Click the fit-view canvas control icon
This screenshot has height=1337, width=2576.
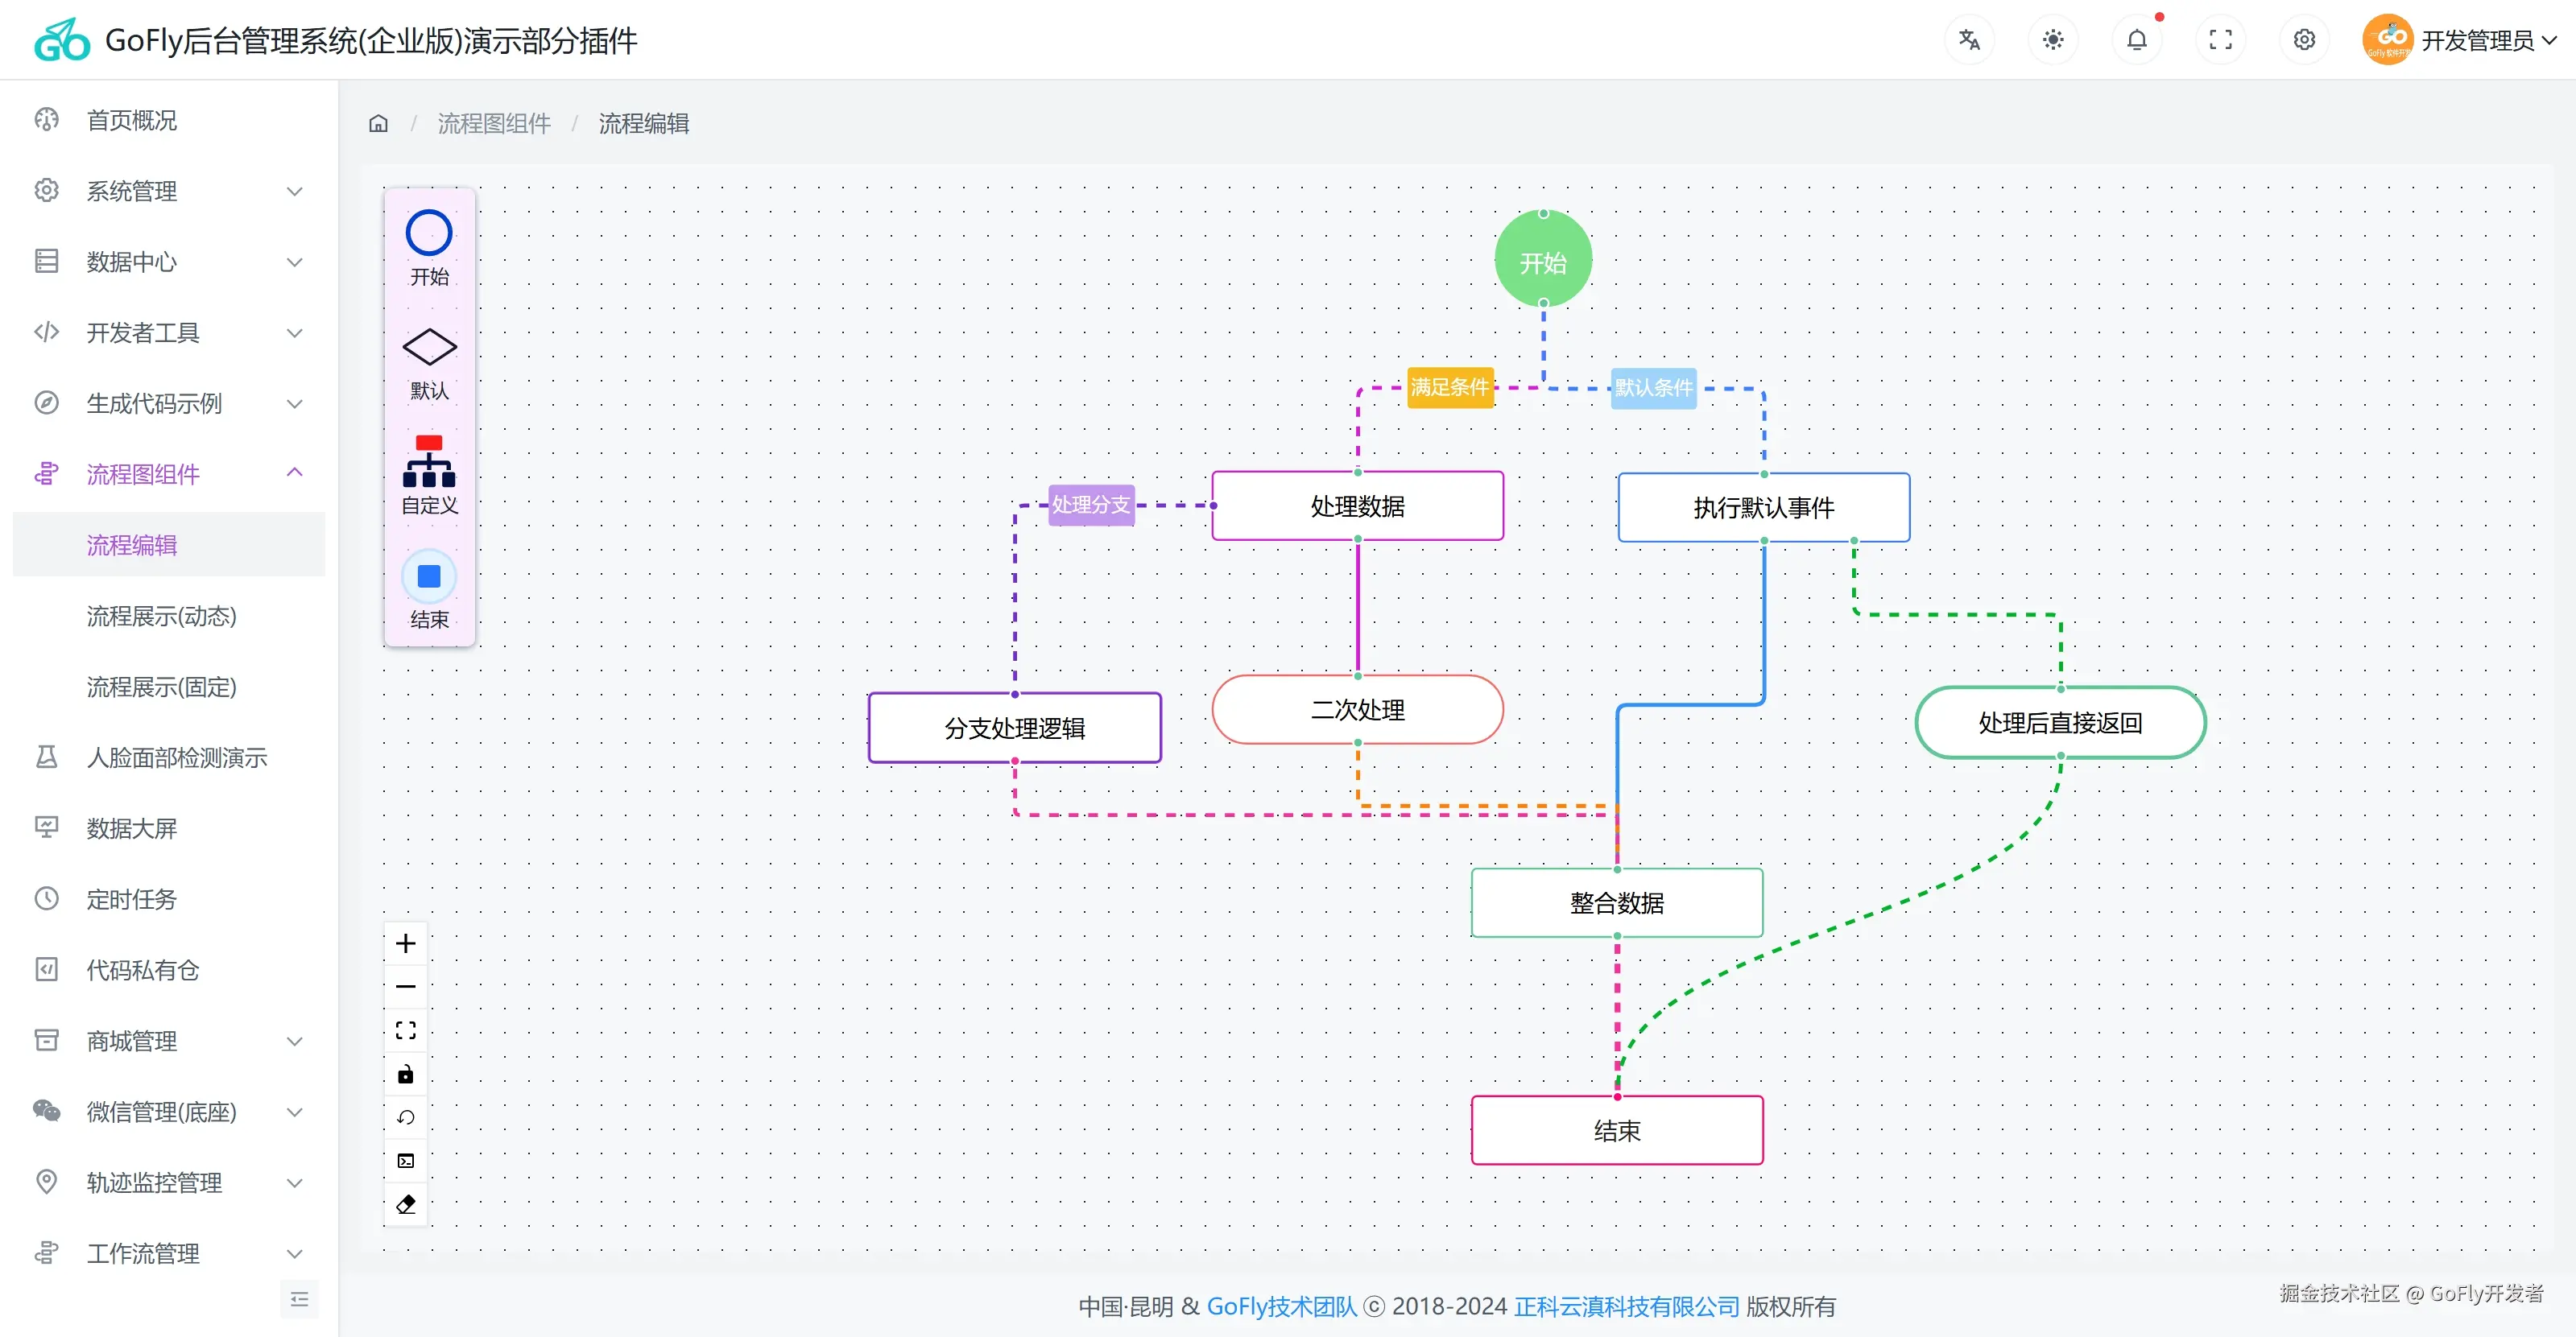coord(405,1030)
